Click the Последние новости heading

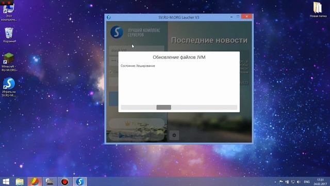(x=209, y=40)
